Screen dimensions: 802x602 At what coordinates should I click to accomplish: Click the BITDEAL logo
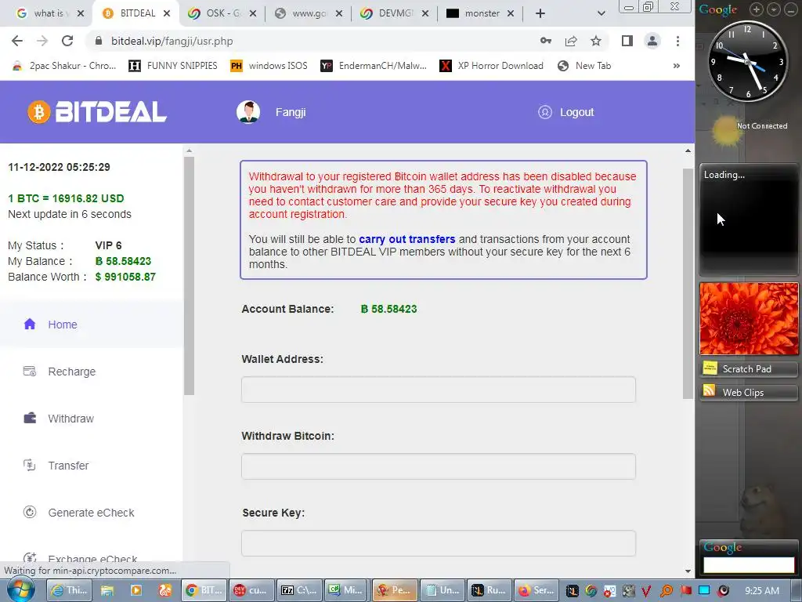click(97, 112)
